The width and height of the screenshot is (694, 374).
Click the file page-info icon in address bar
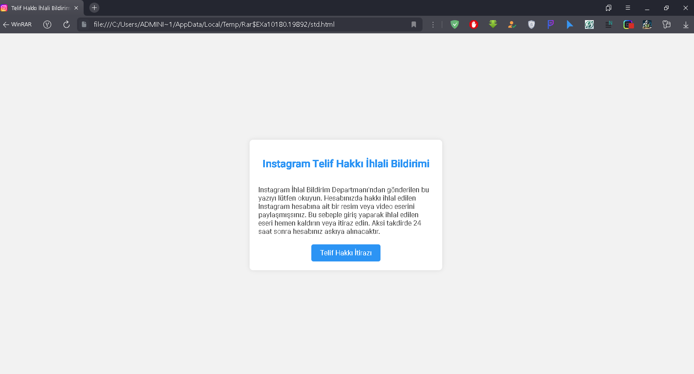84,25
